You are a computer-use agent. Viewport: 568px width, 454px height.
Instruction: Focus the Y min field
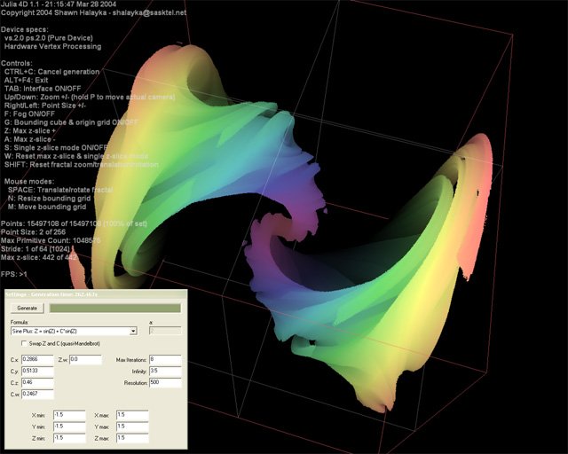pos(69,426)
